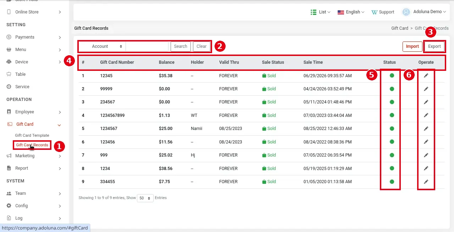Click holder name Namii

point(196,129)
